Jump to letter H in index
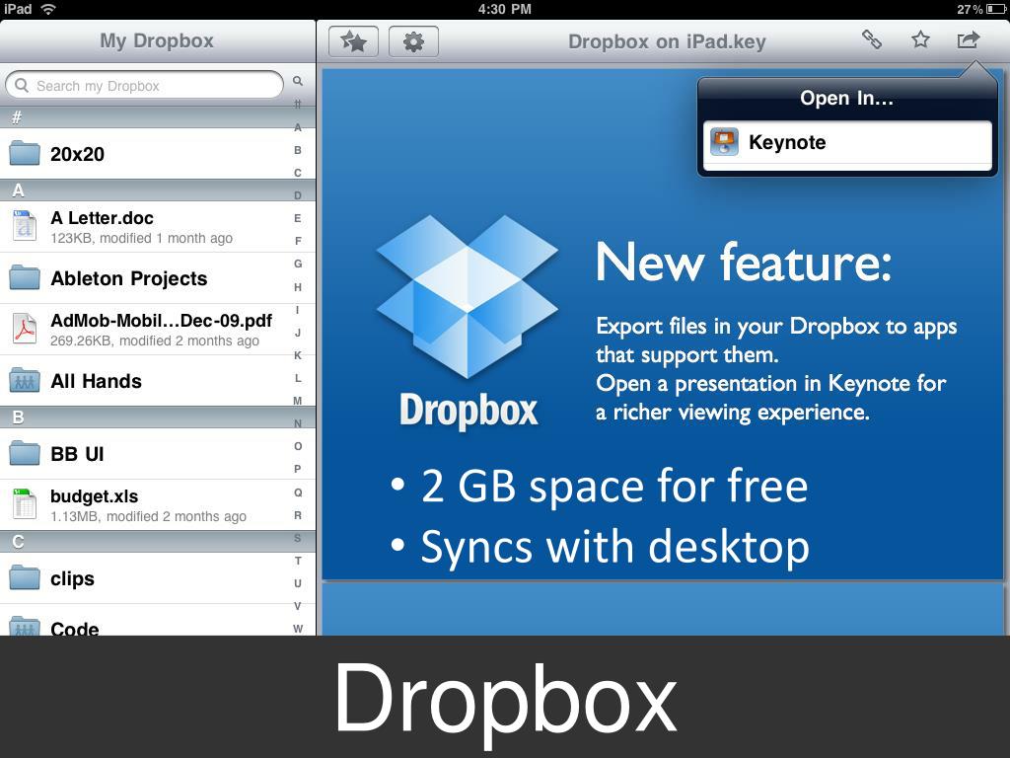The height and width of the screenshot is (758, 1010). tap(298, 287)
